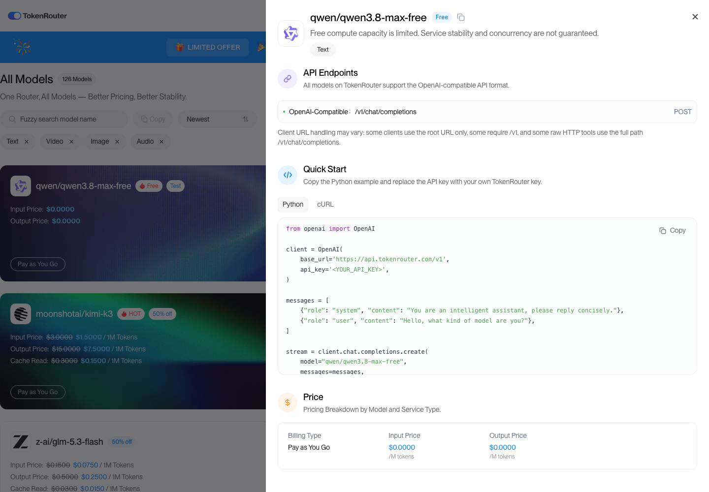
Task: Click the Free badge on qwen card
Action: [149, 186]
